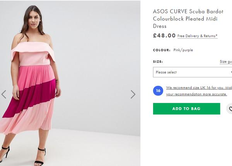Click the blue size 16 badge
This screenshot has height=166, width=232.
[x=158, y=91]
